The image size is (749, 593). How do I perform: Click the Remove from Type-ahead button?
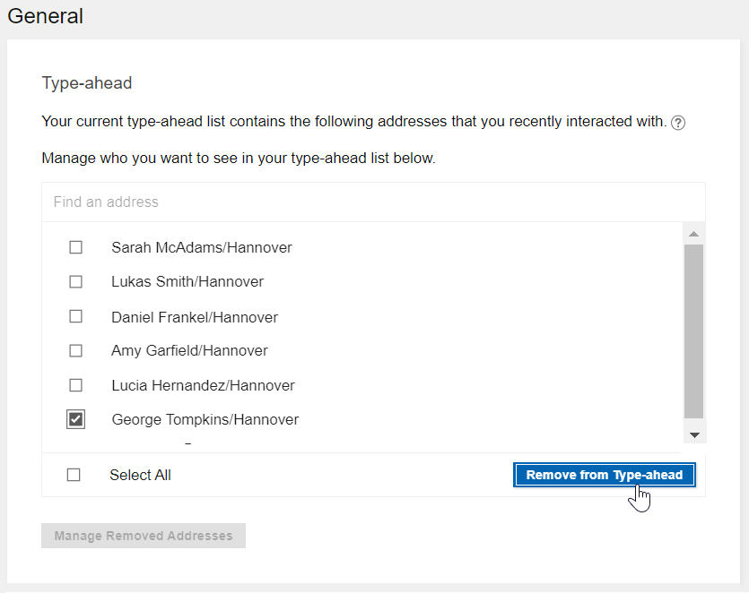(604, 475)
